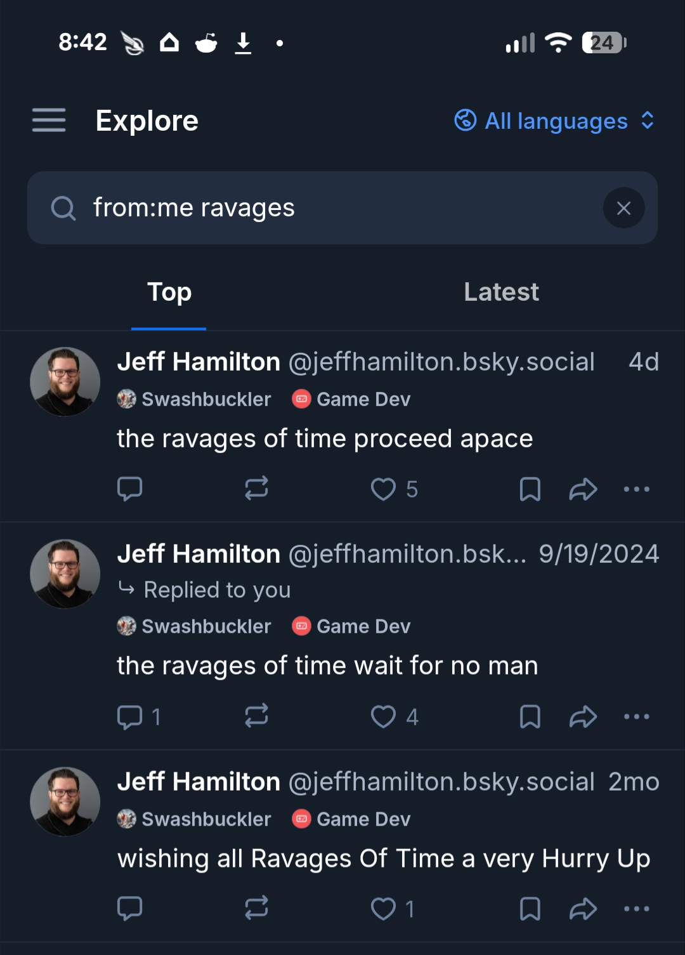Repost the "proceed apace" post
The height and width of the screenshot is (955, 685).
pyautogui.click(x=257, y=489)
